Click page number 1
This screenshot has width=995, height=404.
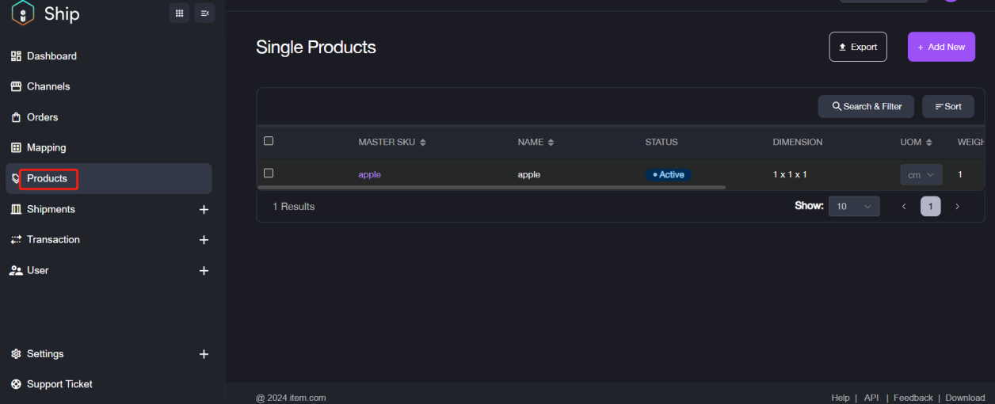coord(931,207)
